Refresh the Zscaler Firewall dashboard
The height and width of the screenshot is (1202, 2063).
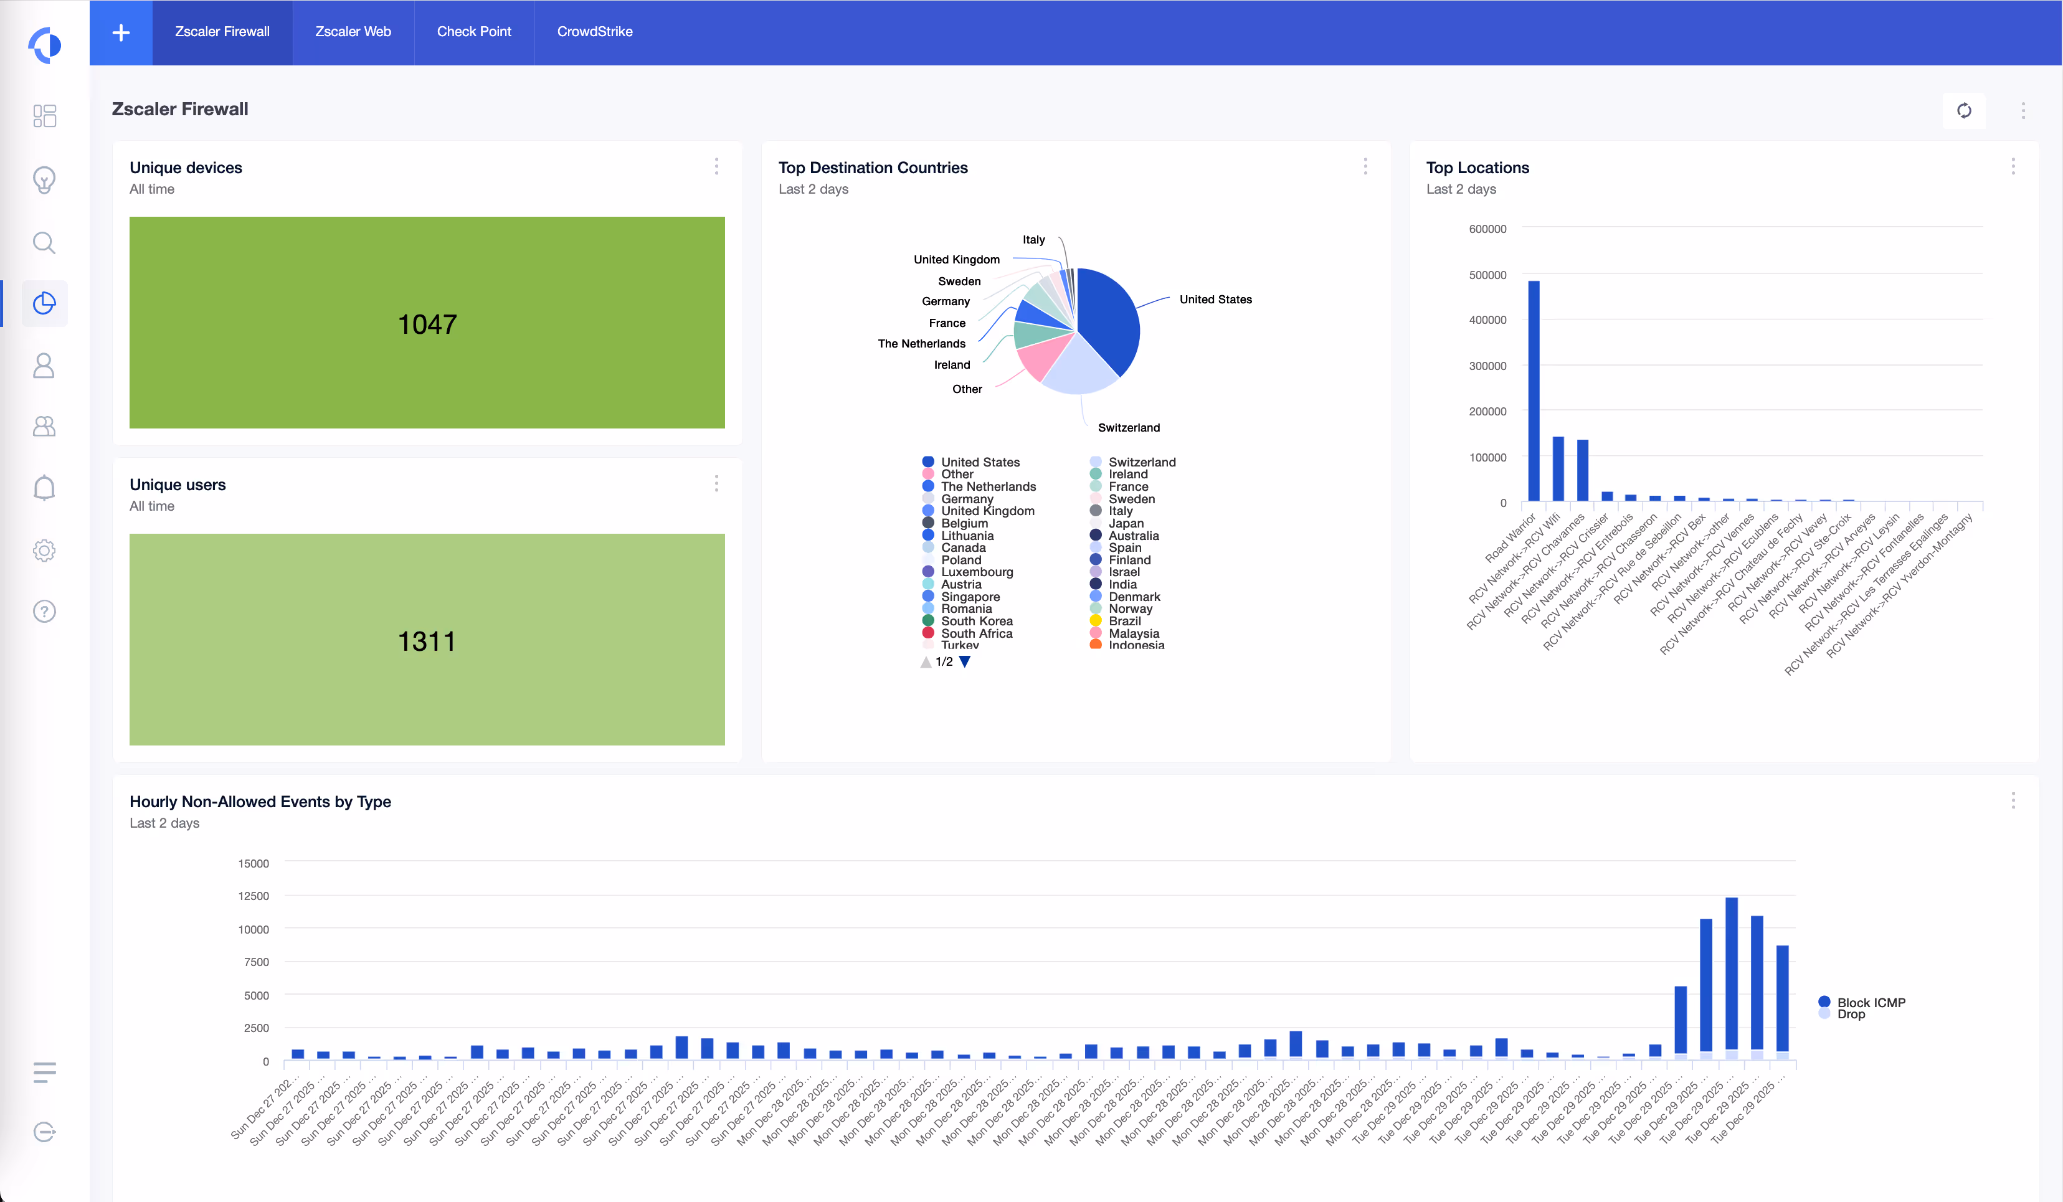point(1964,110)
